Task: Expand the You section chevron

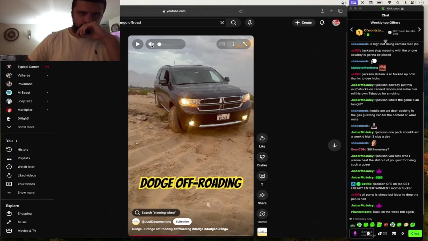Action: point(16,141)
